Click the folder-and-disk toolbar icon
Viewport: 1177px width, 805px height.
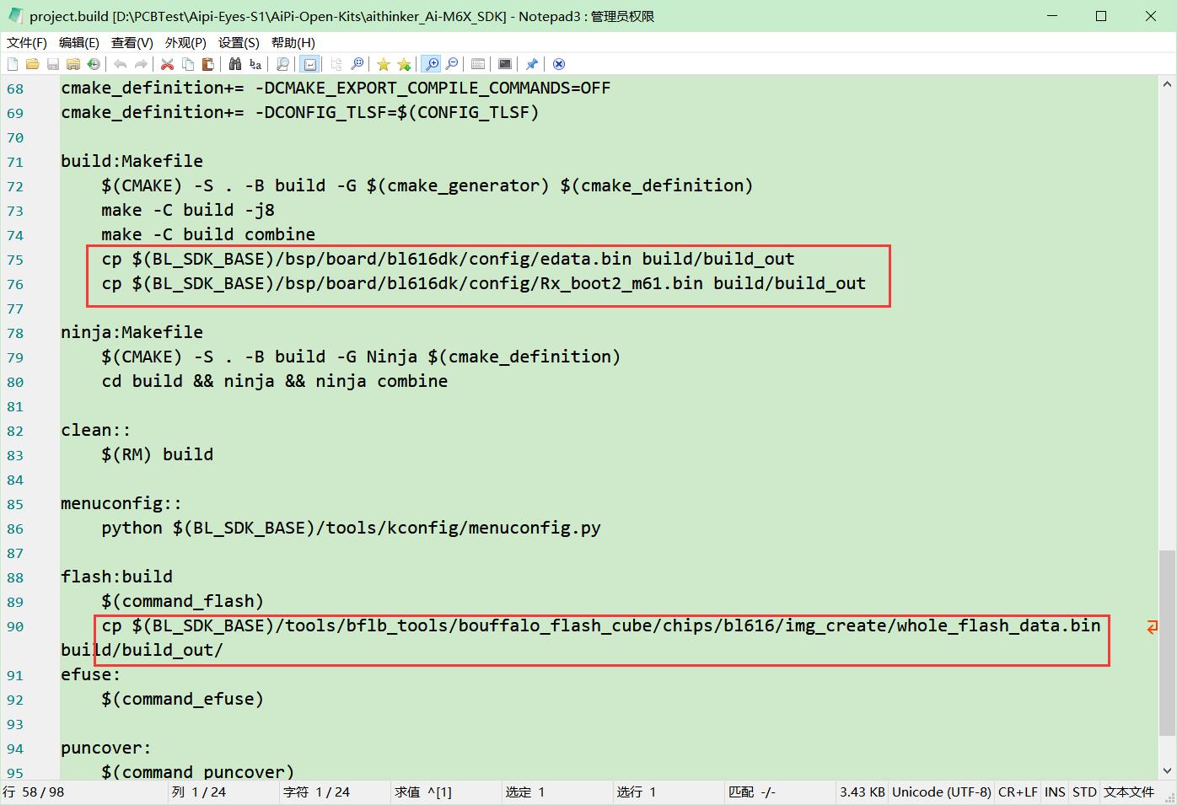pyautogui.click(x=73, y=64)
